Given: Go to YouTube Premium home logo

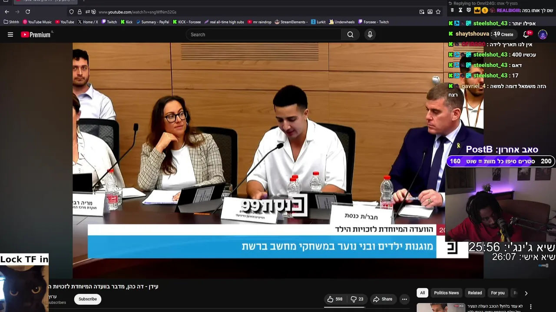Looking at the screenshot, I should pos(36,35).
